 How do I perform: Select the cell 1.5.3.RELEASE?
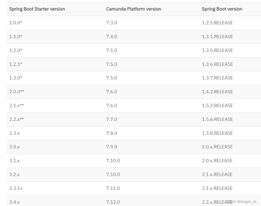point(217,106)
